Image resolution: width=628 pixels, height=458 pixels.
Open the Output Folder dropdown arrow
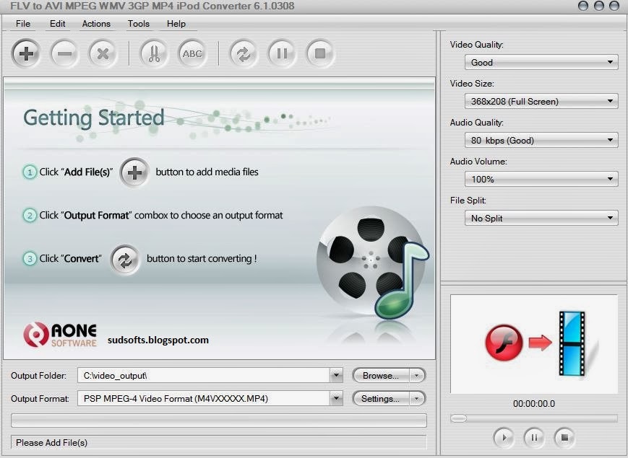pos(337,375)
